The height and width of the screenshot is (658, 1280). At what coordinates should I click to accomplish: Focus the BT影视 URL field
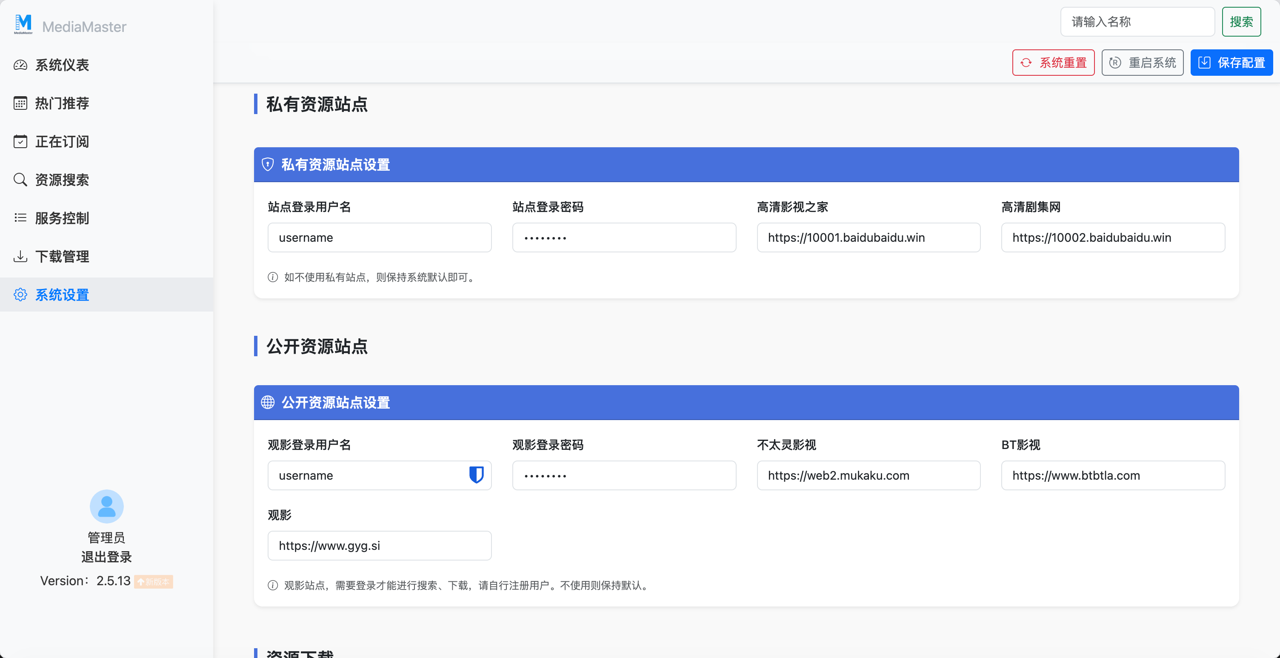1113,475
